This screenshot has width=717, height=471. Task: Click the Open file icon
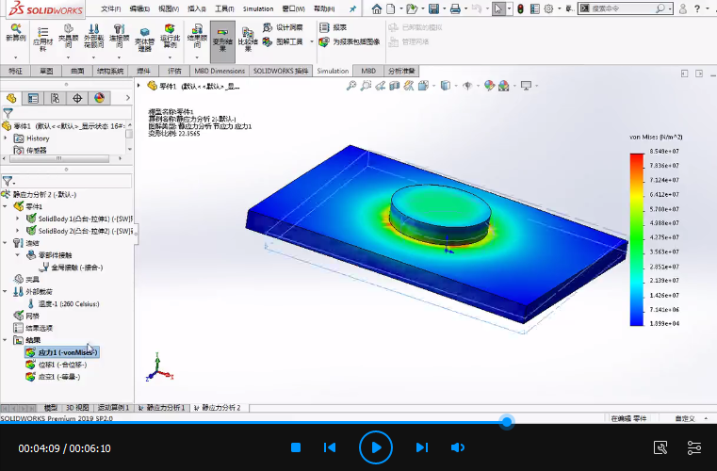pos(412,8)
